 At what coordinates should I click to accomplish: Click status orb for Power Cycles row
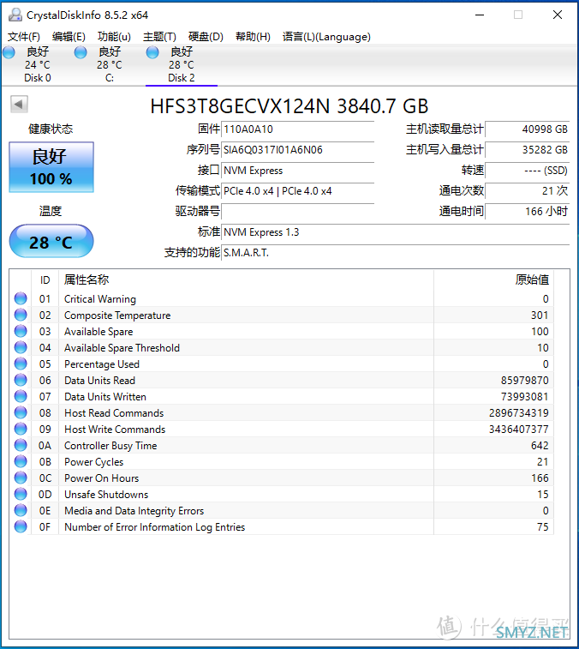21,461
